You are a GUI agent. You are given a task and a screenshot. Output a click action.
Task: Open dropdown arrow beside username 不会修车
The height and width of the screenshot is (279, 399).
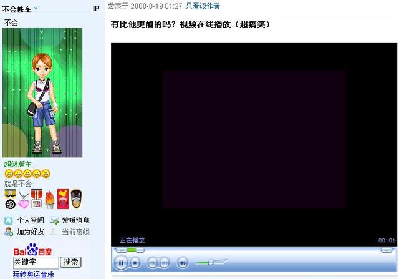click(x=36, y=8)
